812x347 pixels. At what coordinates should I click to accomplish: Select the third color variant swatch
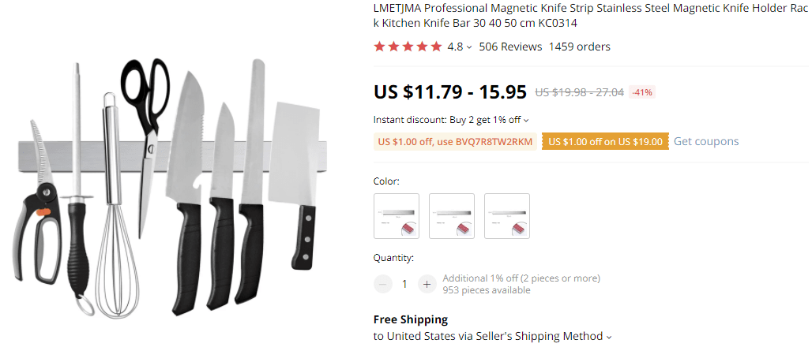coord(507,216)
